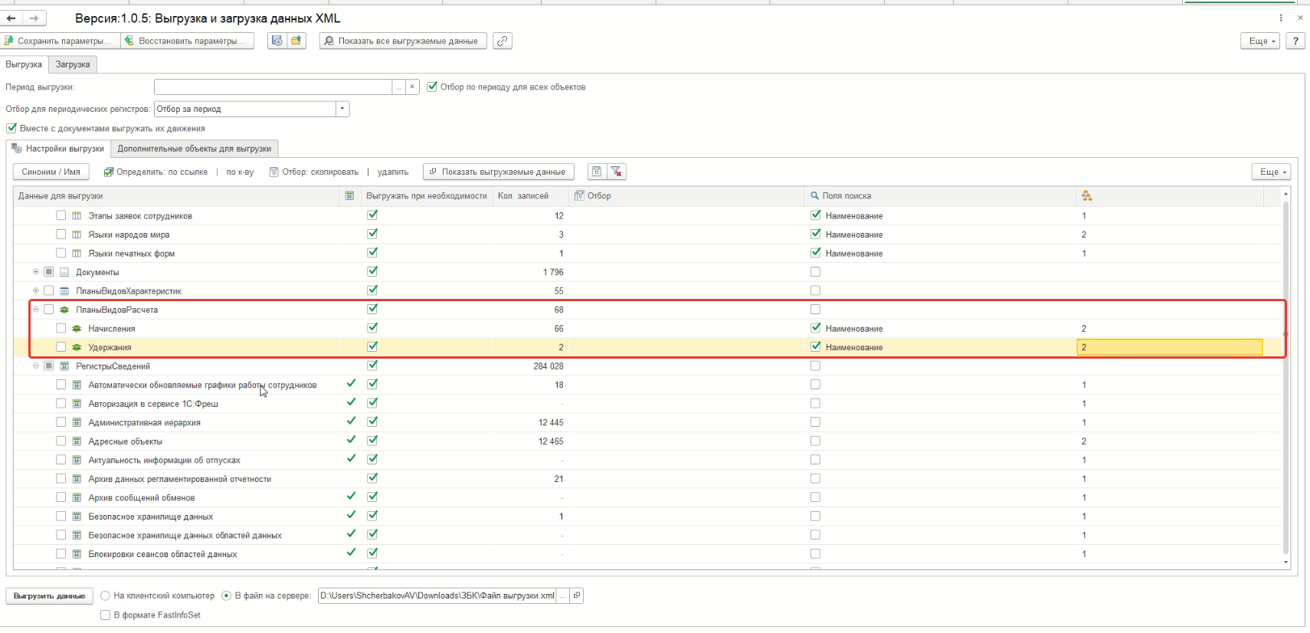
Task: Click the back arrow navigation icon
Action: 11,18
